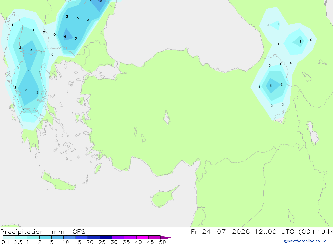Click the 5–10 mm legend color swatch

(x=57, y=237)
